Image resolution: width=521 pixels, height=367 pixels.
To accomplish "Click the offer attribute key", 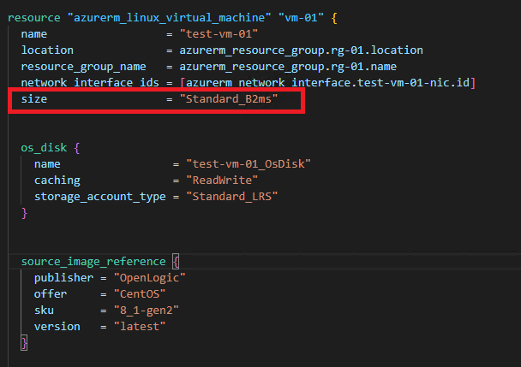I will (x=51, y=294).
